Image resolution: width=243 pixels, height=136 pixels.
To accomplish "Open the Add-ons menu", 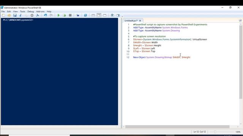I will (x=40, y=11).
